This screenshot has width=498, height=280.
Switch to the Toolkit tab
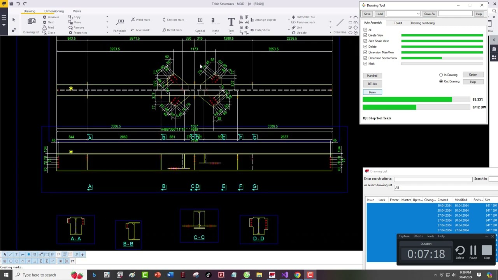(x=398, y=23)
